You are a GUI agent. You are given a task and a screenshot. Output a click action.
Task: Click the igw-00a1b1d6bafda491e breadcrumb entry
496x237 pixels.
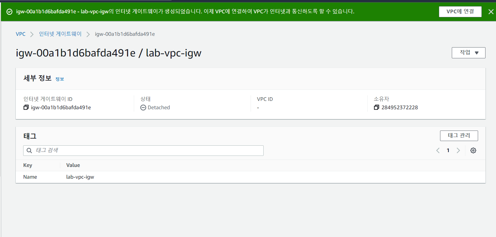pyautogui.click(x=125, y=34)
